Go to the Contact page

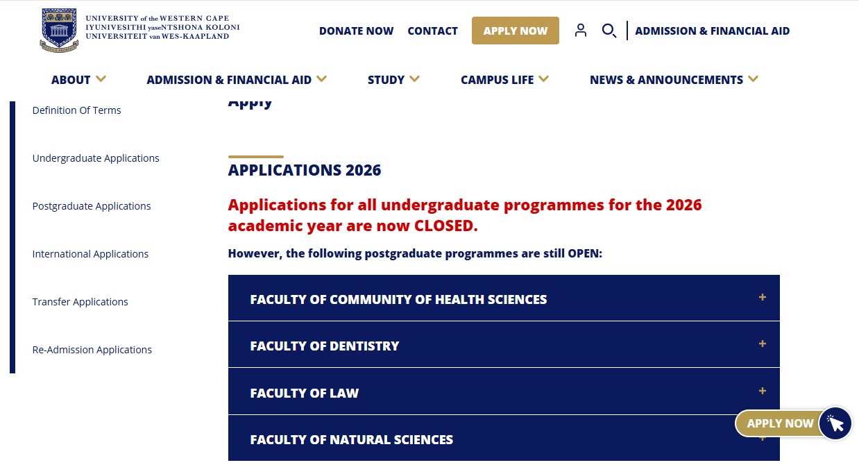(x=432, y=31)
